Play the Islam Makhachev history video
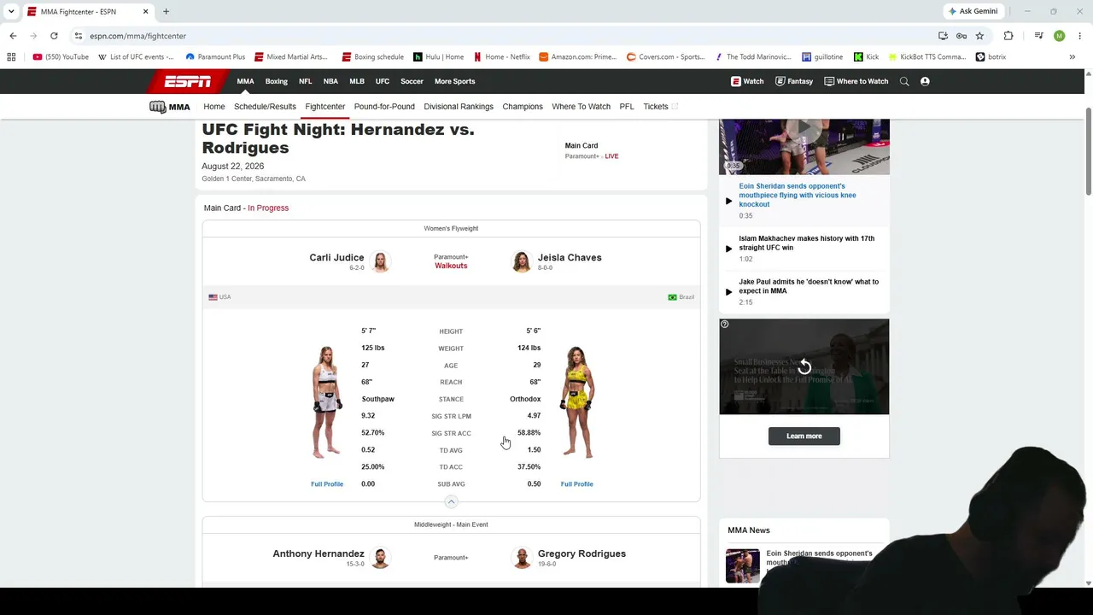This screenshot has height=615, width=1093. coord(728,249)
